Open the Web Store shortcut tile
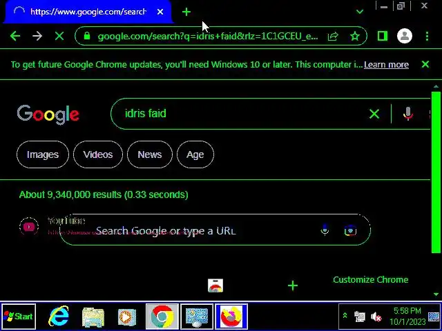Viewport: 442px width, 331px height. point(215,285)
